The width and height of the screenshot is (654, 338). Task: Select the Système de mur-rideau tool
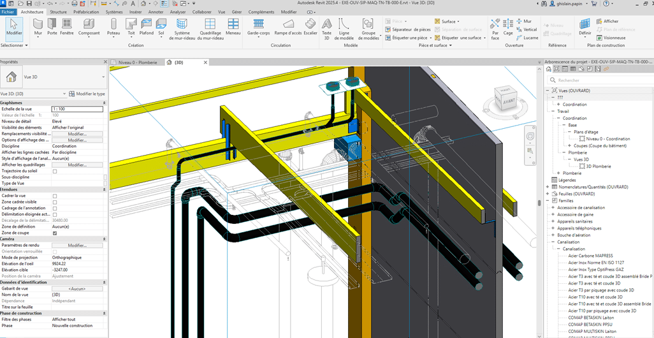pos(182,29)
